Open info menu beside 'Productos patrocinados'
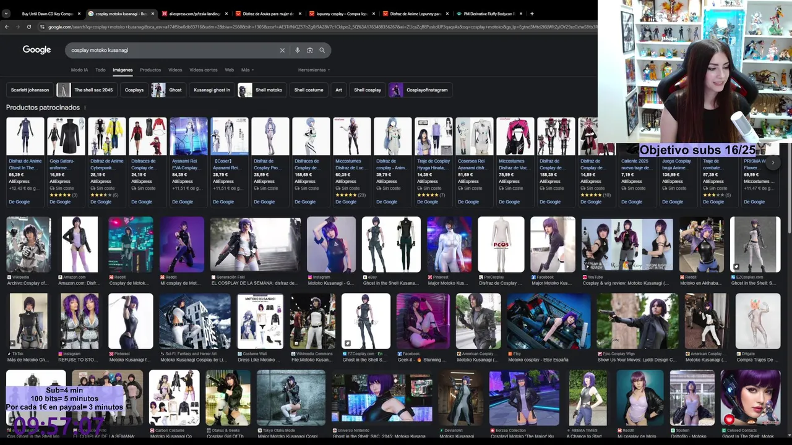 (x=85, y=108)
